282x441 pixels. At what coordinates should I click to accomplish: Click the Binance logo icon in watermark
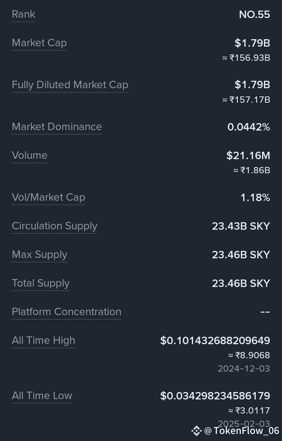[196, 430]
